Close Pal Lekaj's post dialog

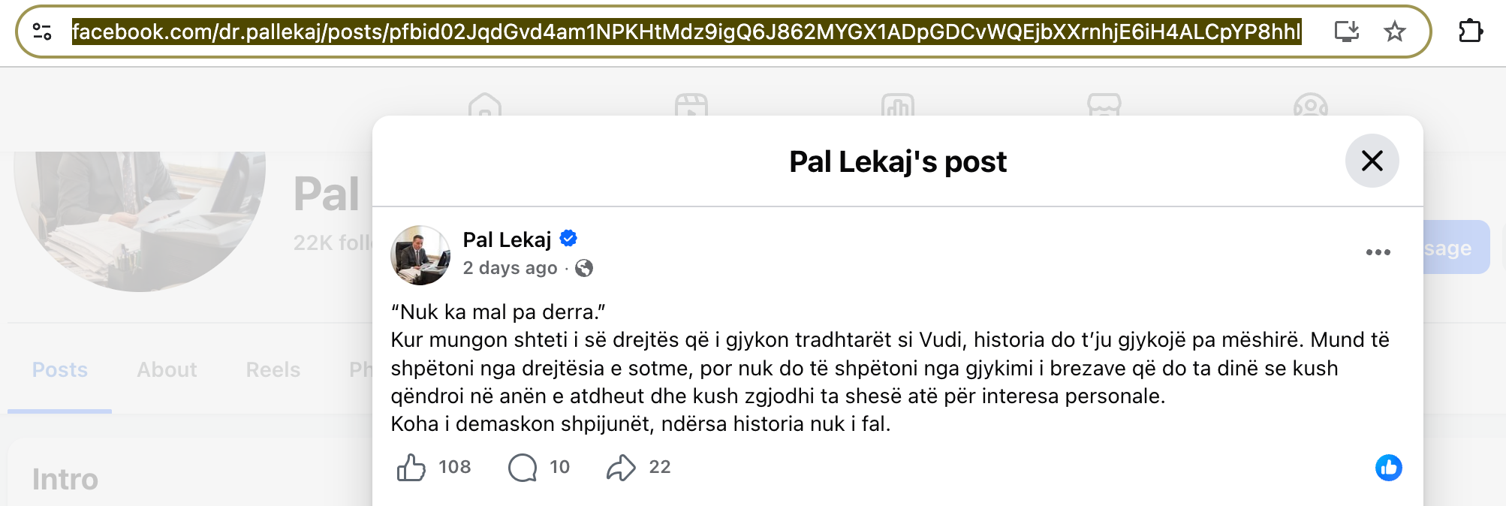[x=1372, y=161]
